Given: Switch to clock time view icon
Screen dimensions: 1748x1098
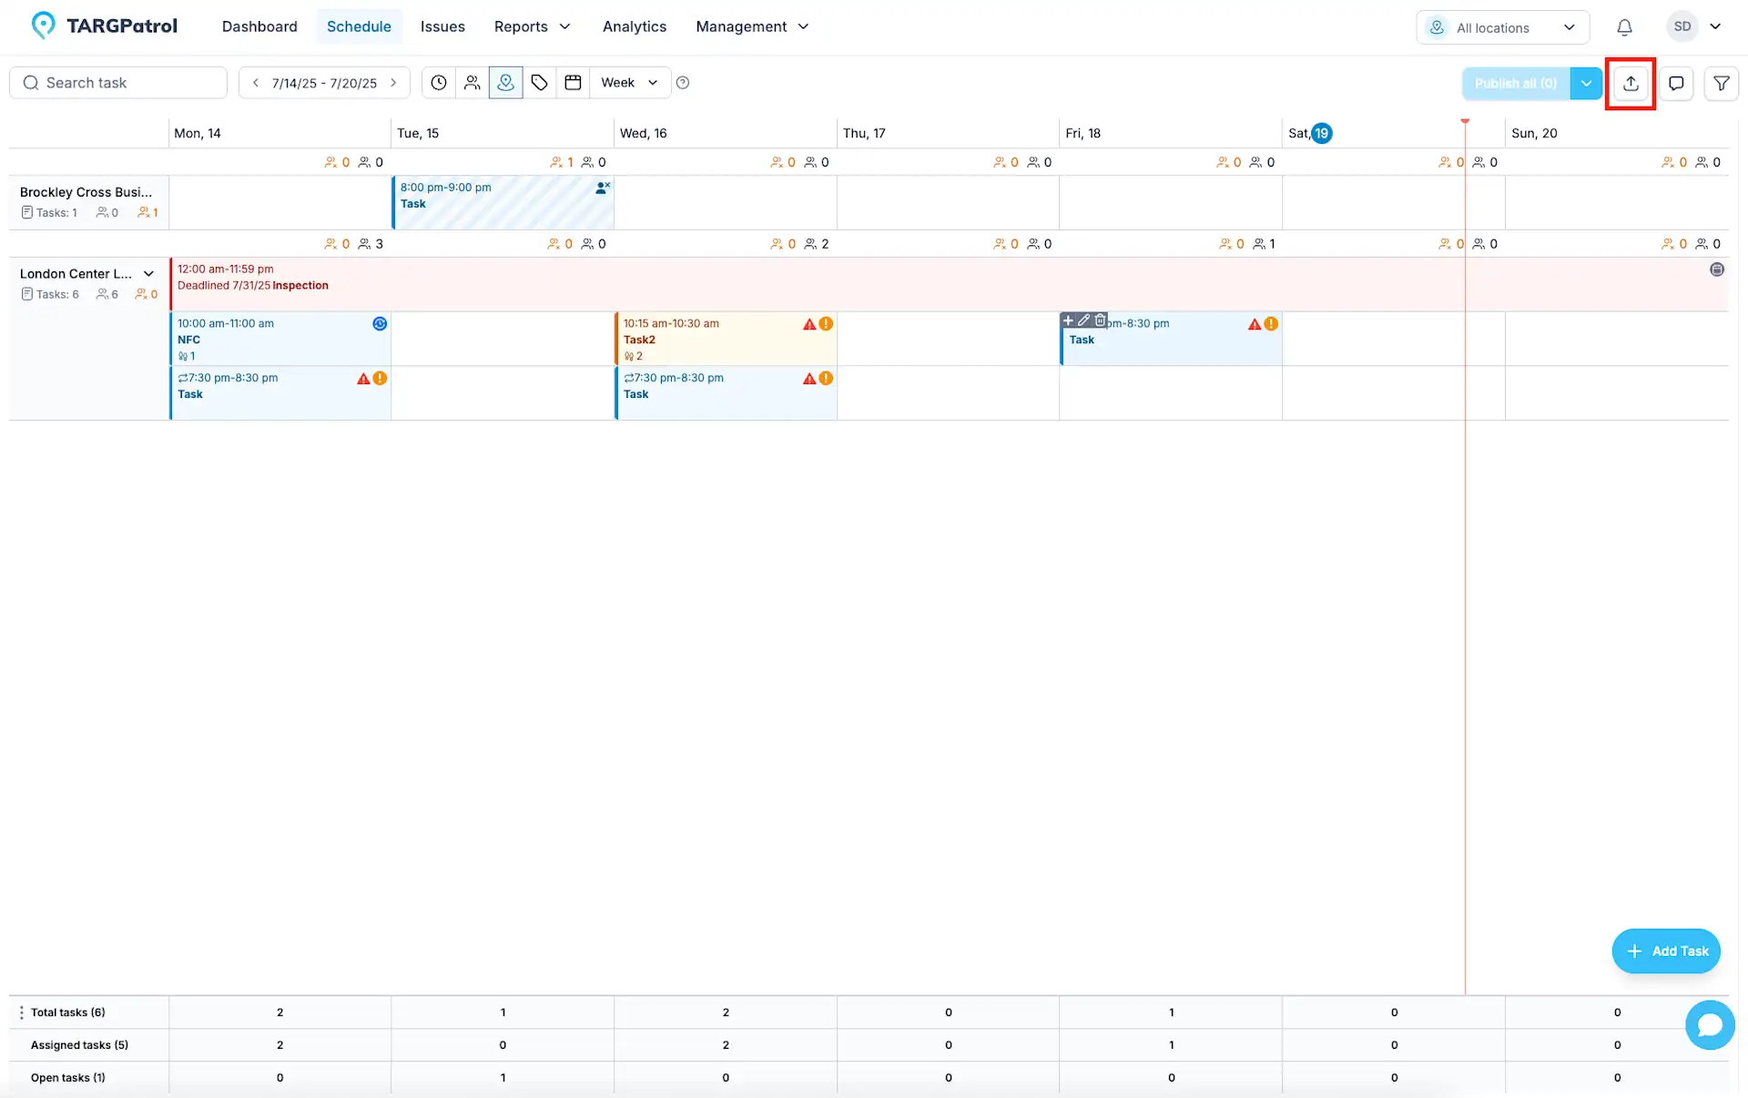Looking at the screenshot, I should pyautogui.click(x=439, y=83).
